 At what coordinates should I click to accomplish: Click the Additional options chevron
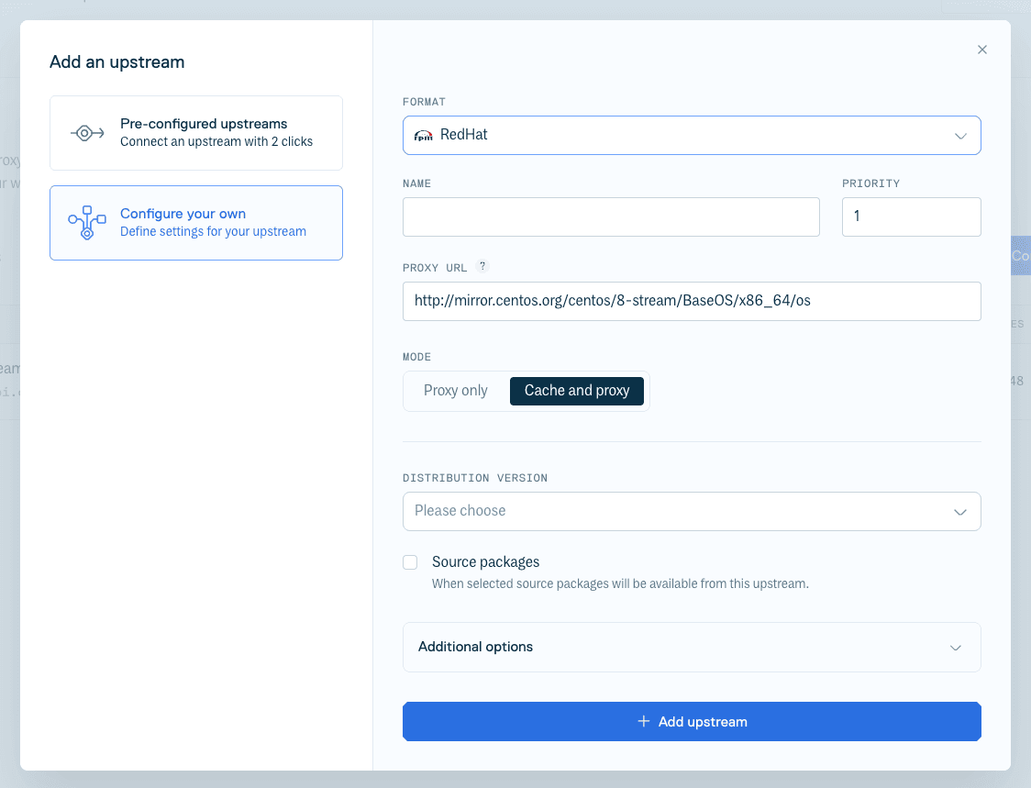956,648
